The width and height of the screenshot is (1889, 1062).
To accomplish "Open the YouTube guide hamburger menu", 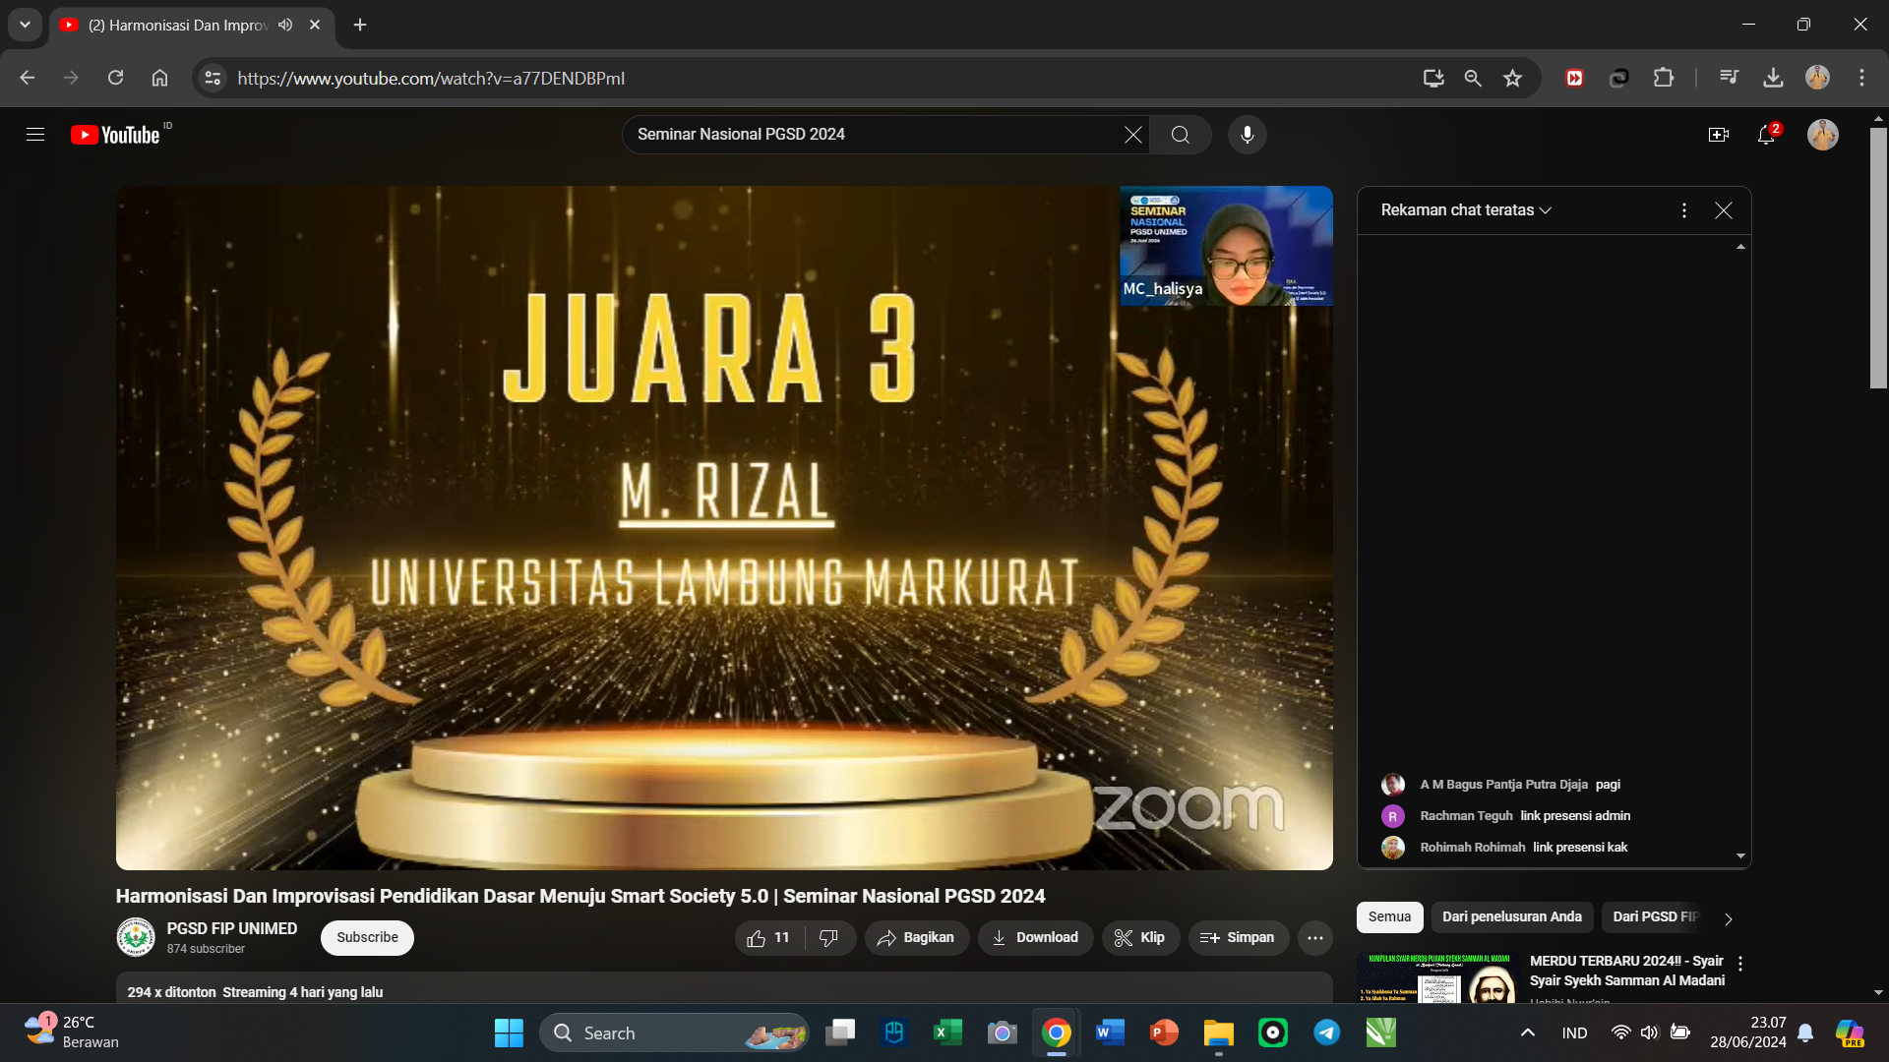I will pos(35,135).
